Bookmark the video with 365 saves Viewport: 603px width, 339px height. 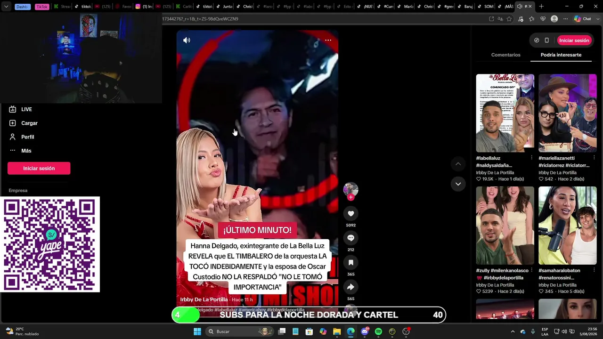coord(350,263)
